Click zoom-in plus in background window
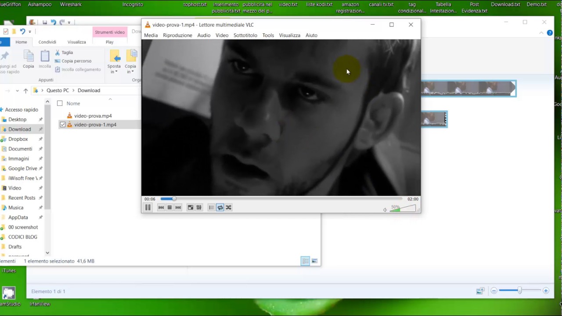The width and height of the screenshot is (562, 316). point(546,291)
